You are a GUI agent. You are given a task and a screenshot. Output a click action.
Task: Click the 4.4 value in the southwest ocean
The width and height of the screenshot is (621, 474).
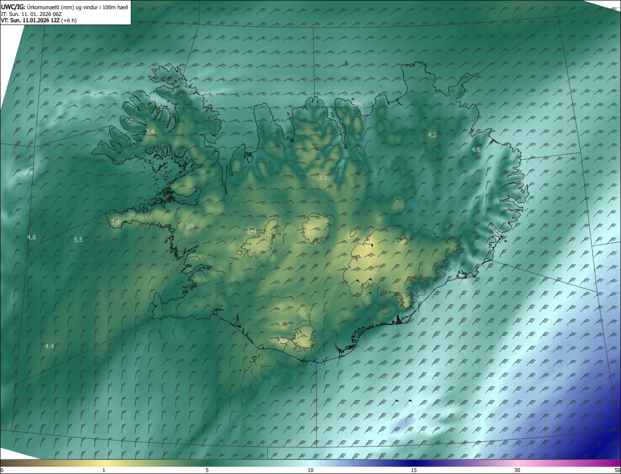[49, 346]
